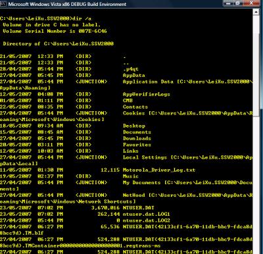Screen dimensions: 263x254
Task: Click the wrapped line ending 'Network Shortcuts]'
Action: tap(68, 201)
